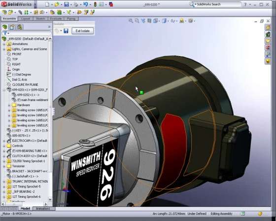This screenshot has height=221, width=276.
Task: Click the Save icon in the title bar toolbar
Action: 67,4
